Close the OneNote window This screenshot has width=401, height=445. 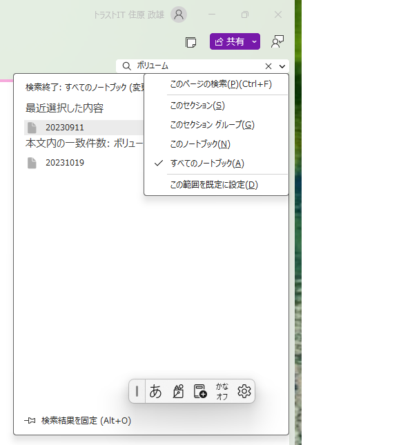[278, 14]
